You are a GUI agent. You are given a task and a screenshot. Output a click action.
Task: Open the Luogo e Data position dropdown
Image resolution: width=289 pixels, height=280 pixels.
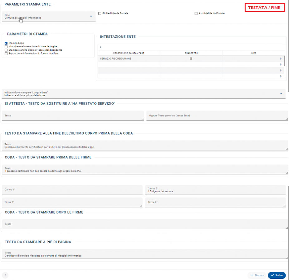[x=281, y=94]
